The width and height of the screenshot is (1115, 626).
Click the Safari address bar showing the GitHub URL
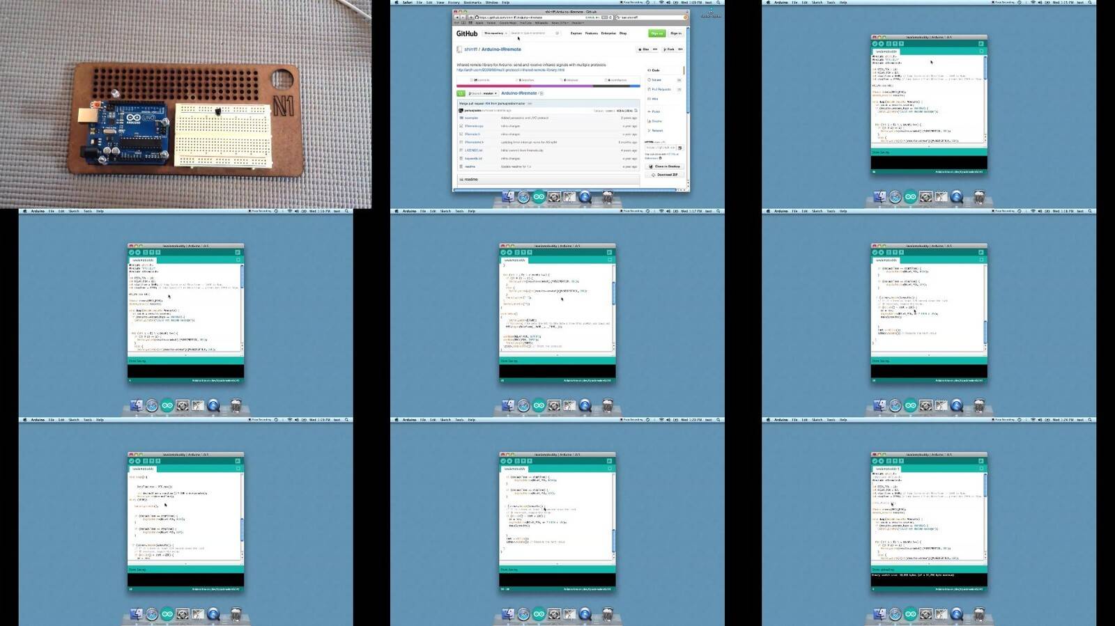pos(543,17)
